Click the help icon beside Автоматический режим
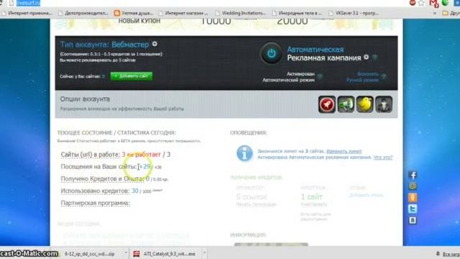Viewport: 460px width, 259px height. point(320,77)
